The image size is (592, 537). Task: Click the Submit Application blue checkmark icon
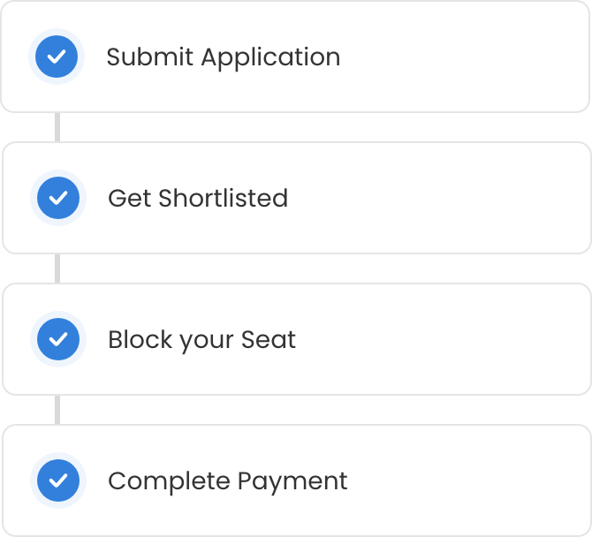point(57,57)
